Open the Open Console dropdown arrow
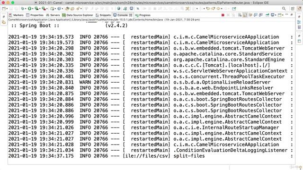This screenshot has height=170, width=303. [283, 15]
